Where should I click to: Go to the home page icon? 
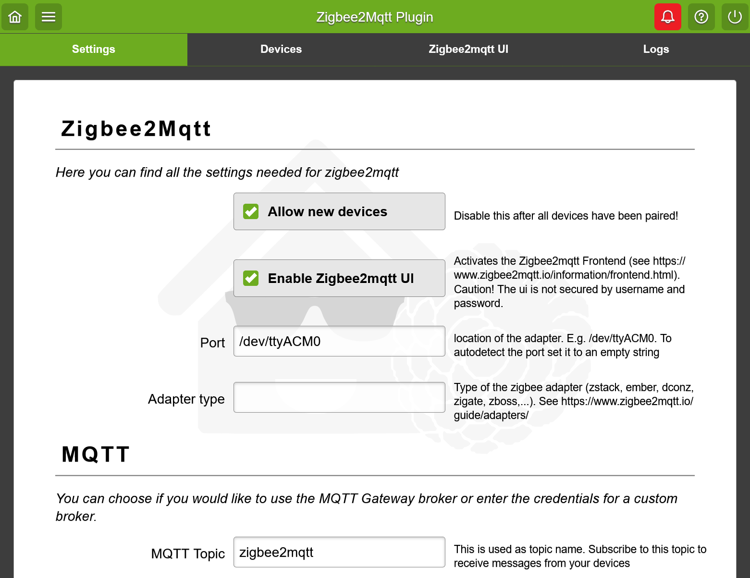[15, 17]
